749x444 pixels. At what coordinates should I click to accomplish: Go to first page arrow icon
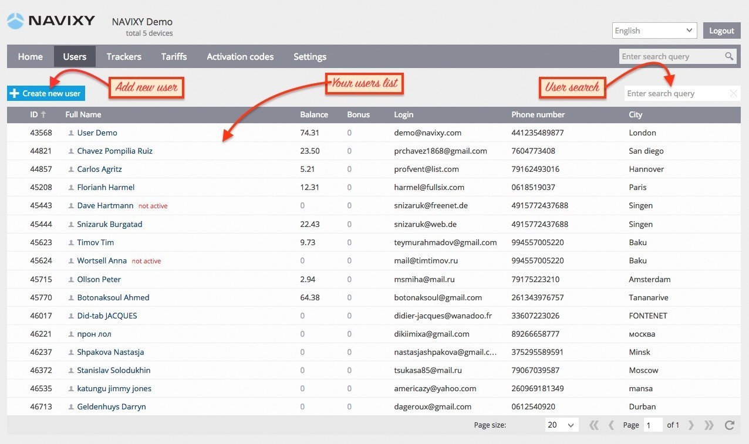tap(593, 425)
